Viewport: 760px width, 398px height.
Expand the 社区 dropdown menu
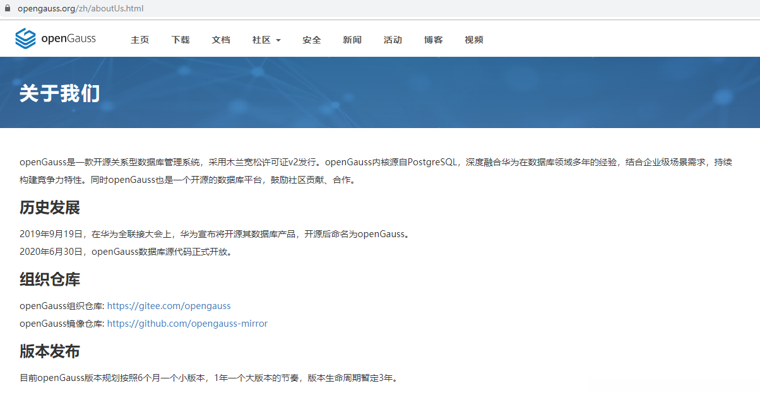coord(266,40)
